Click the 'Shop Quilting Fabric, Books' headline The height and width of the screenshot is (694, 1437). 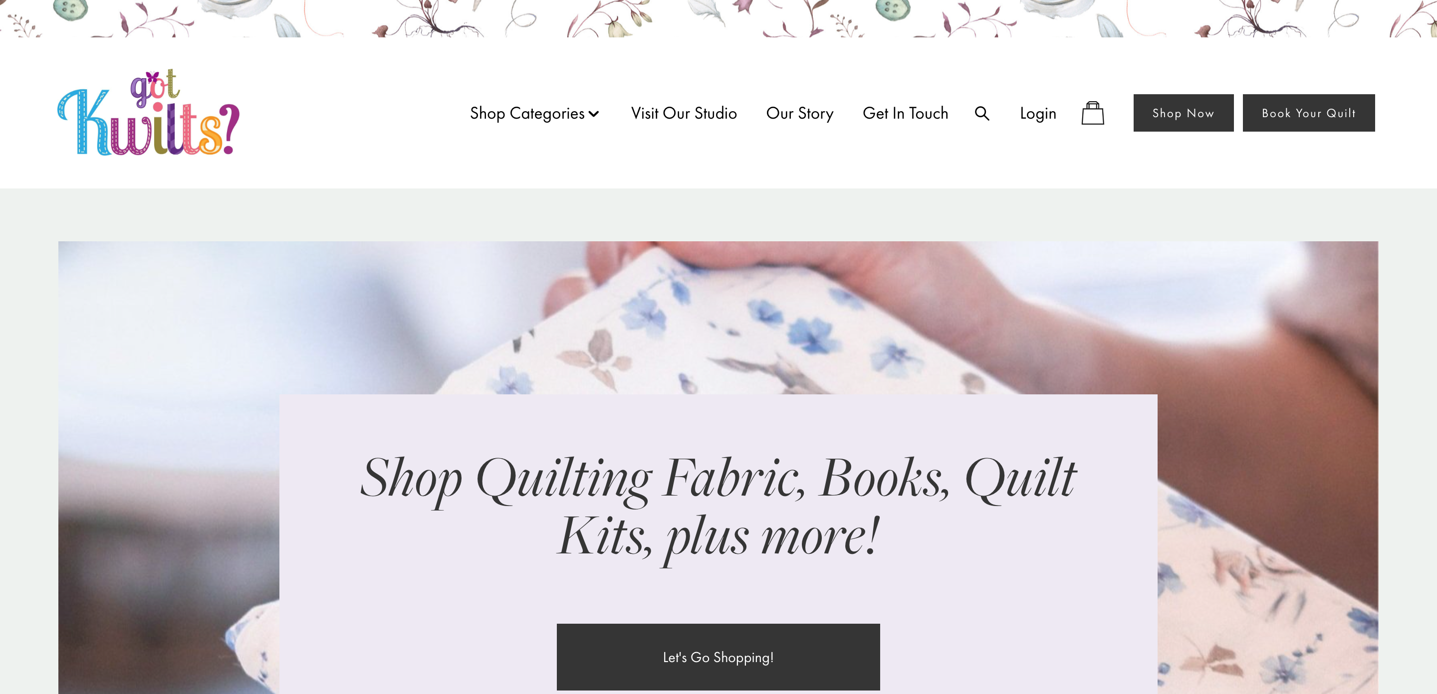[718, 506]
